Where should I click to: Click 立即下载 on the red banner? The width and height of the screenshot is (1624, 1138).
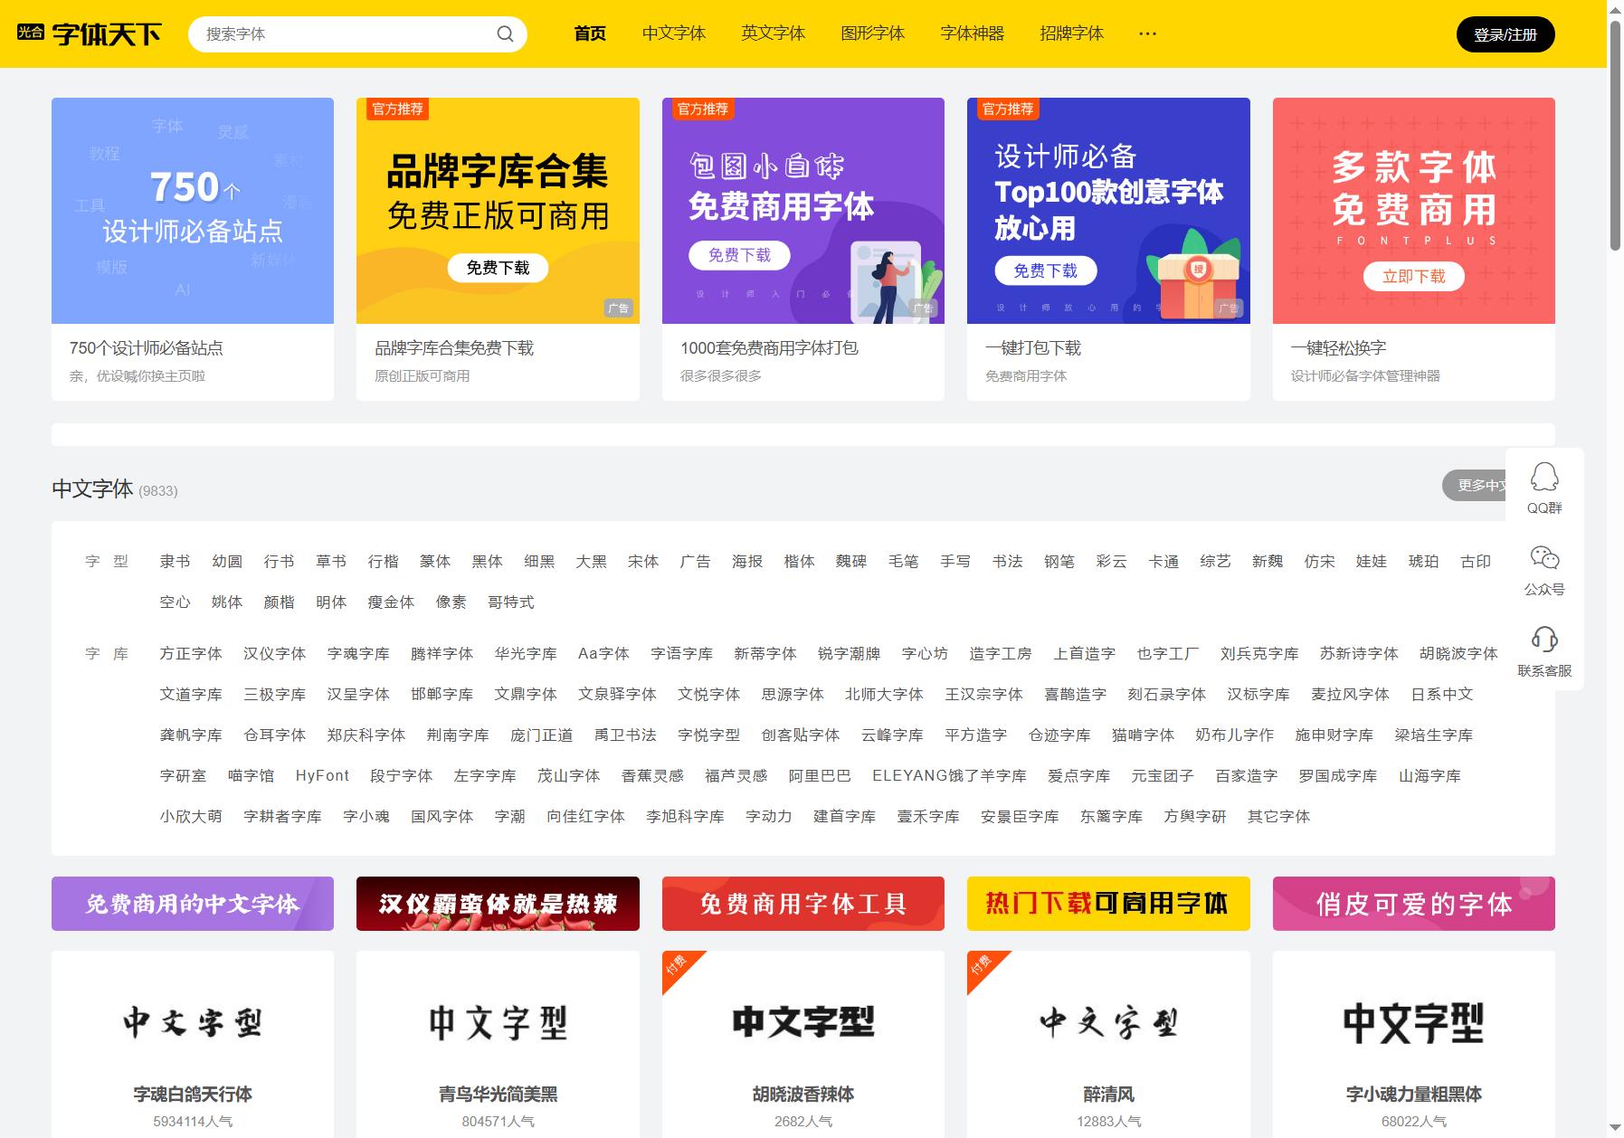coord(1413,277)
